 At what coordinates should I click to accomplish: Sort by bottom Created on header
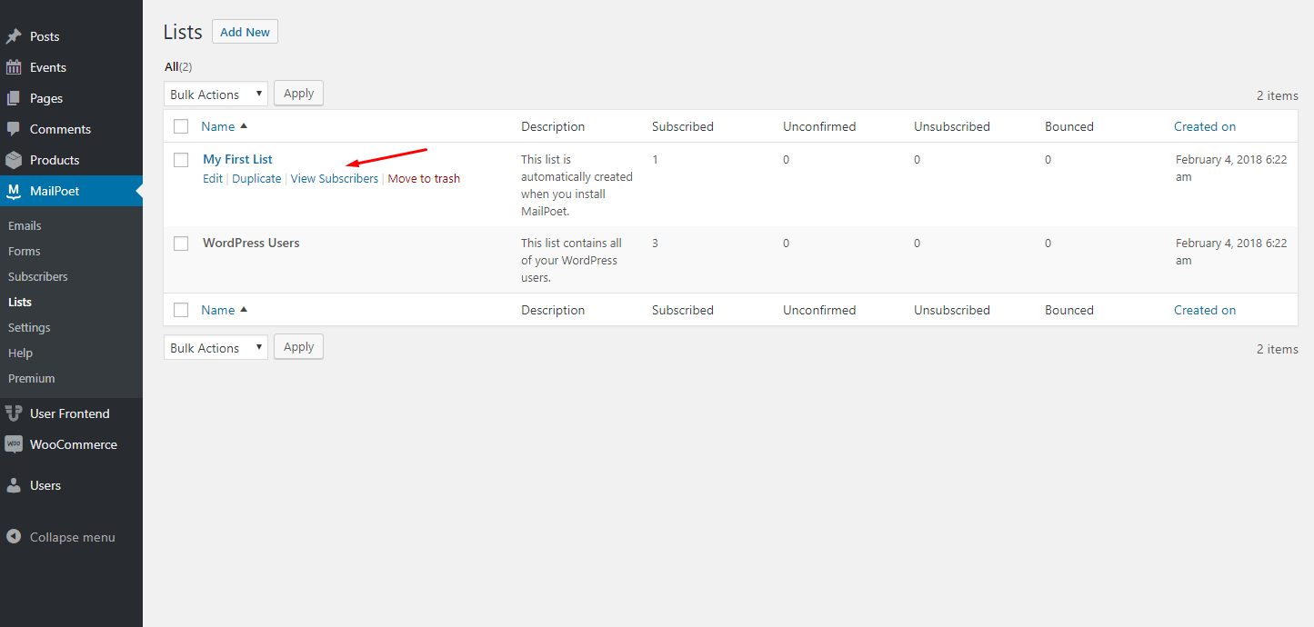coord(1205,310)
